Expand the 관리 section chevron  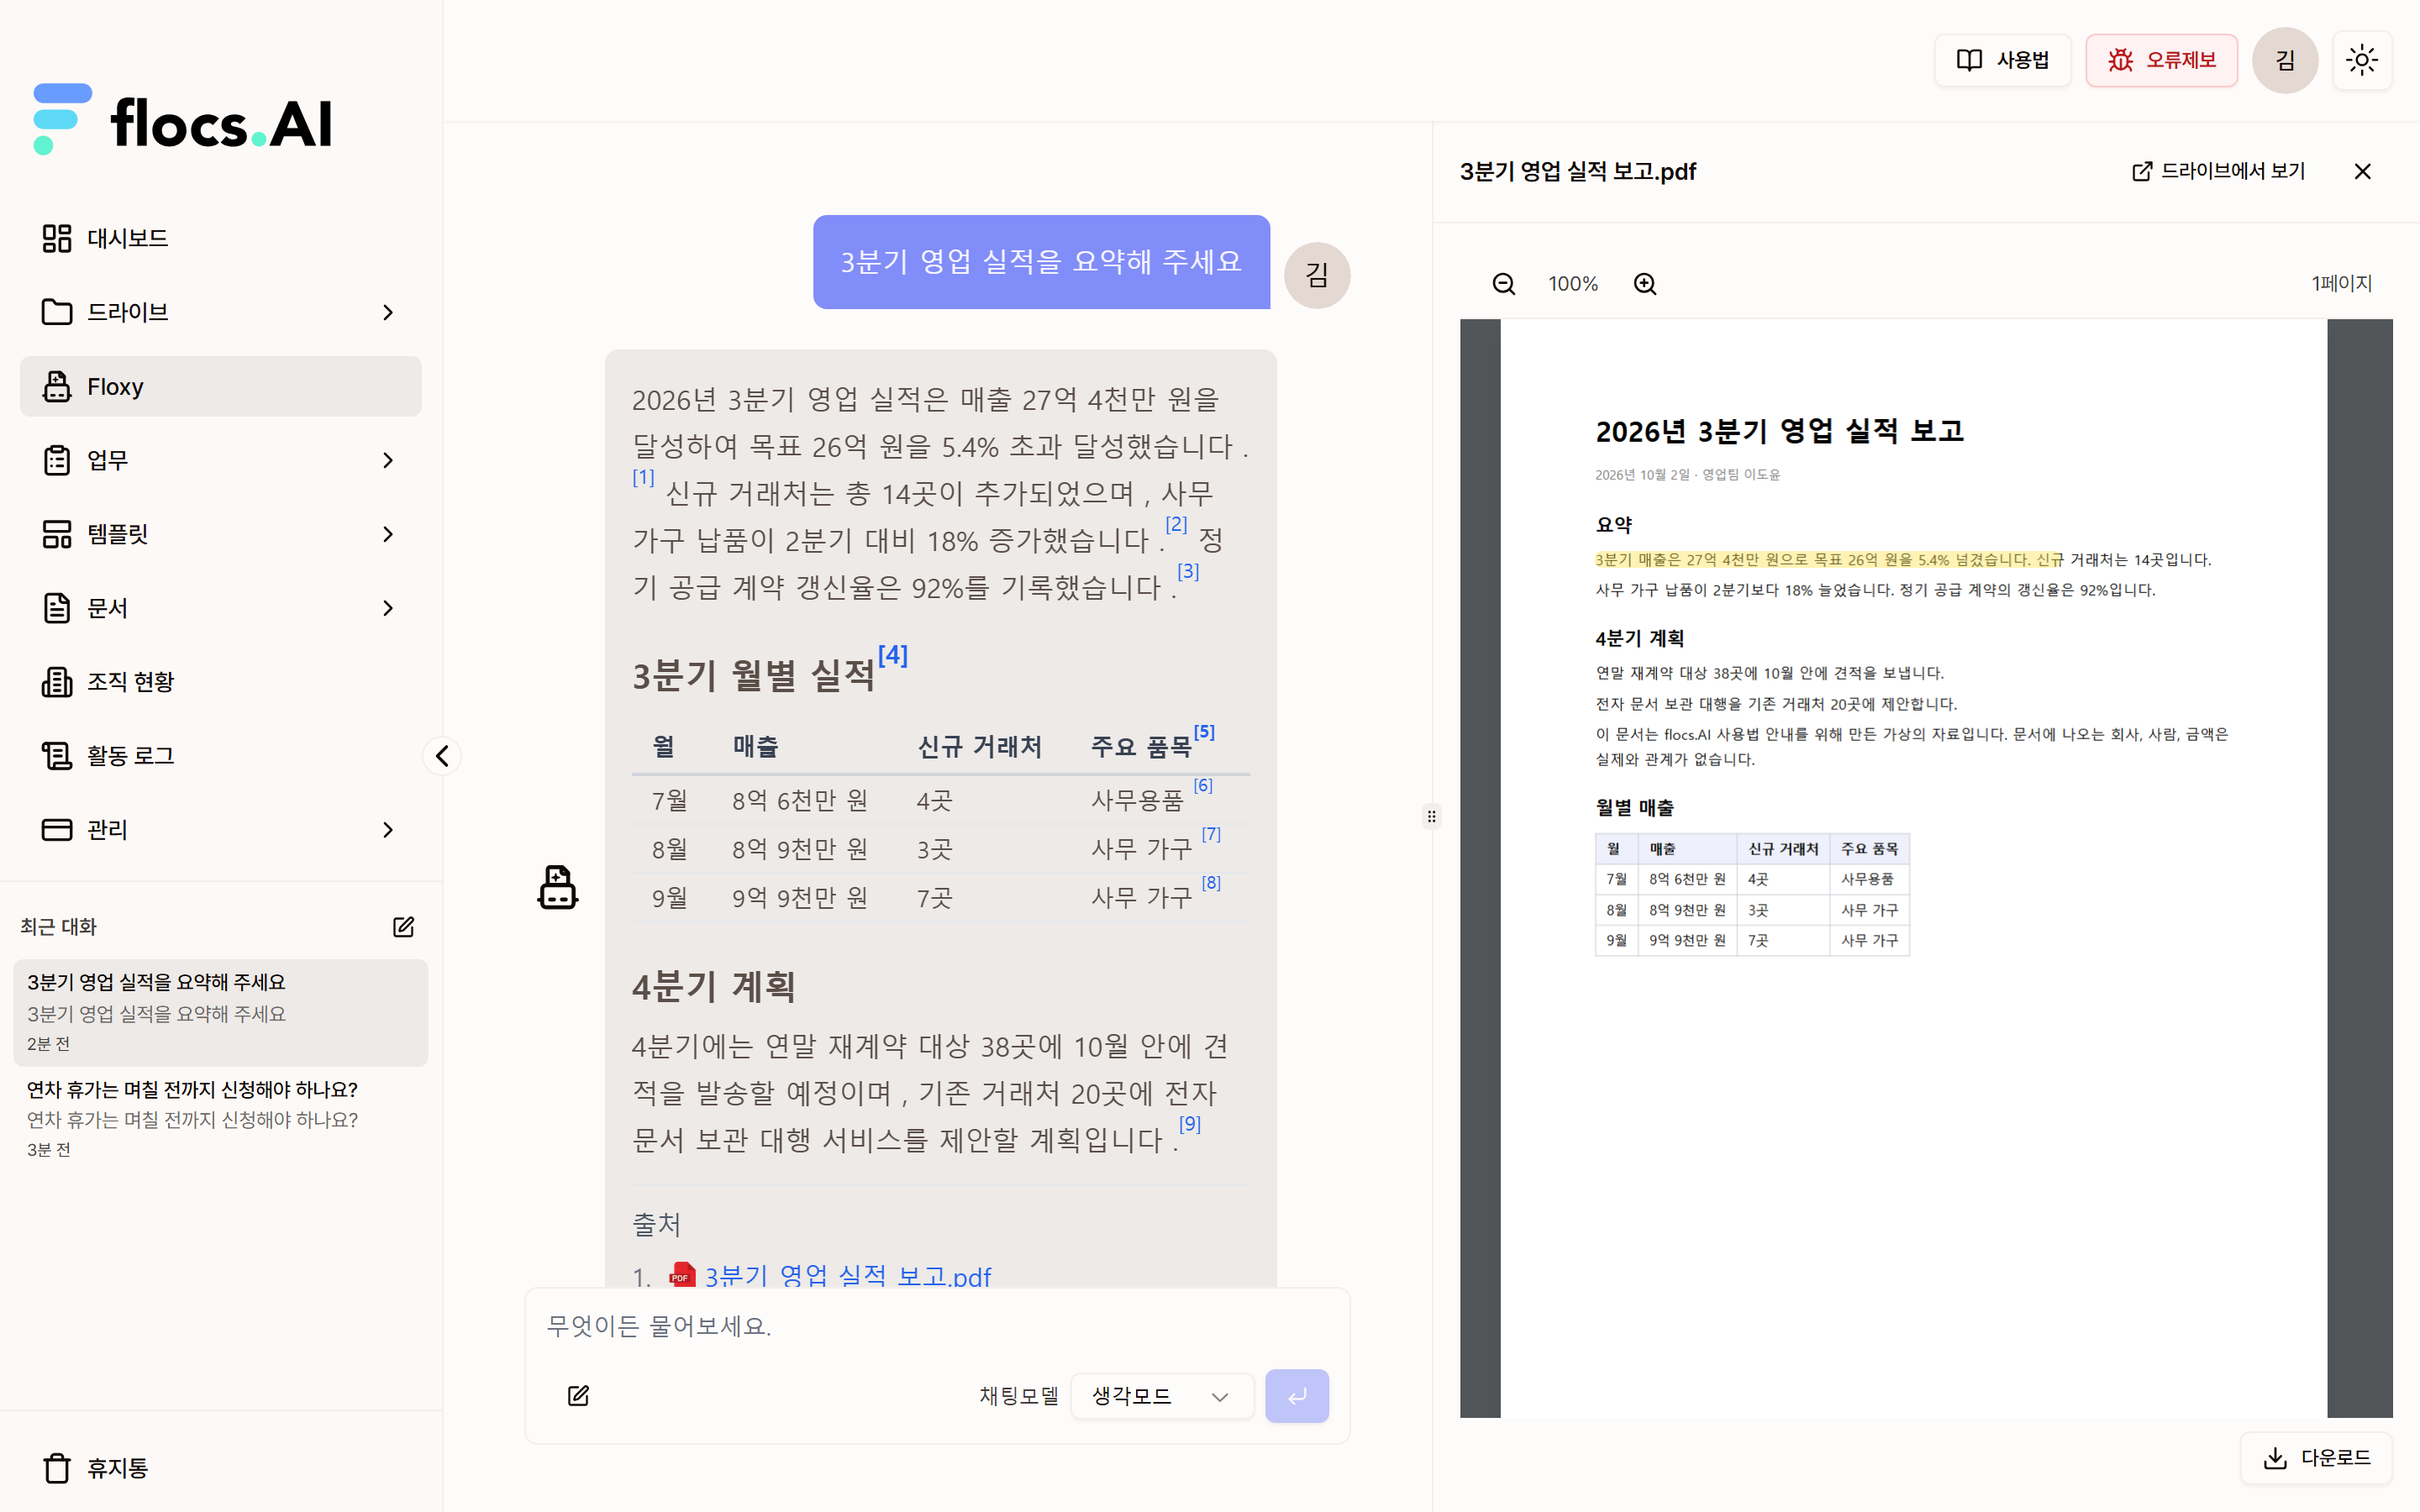coord(388,830)
